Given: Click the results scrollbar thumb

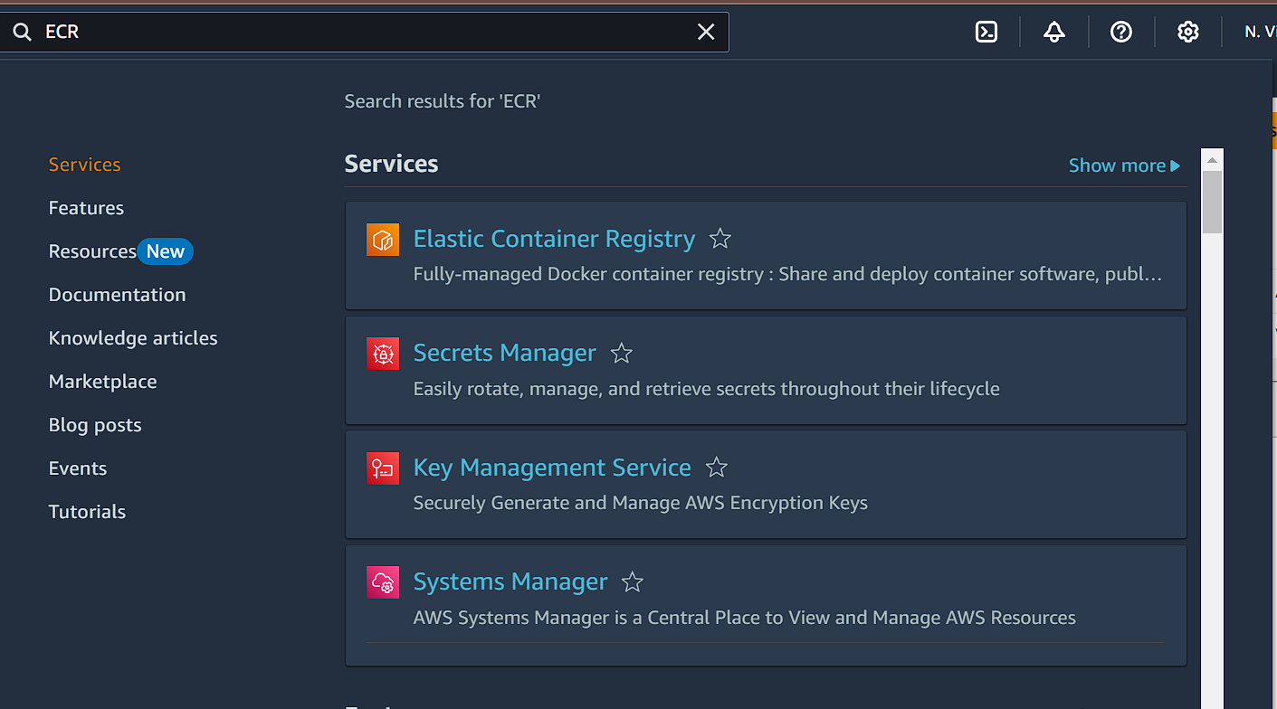Looking at the screenshot, I should coord(1212,203).
